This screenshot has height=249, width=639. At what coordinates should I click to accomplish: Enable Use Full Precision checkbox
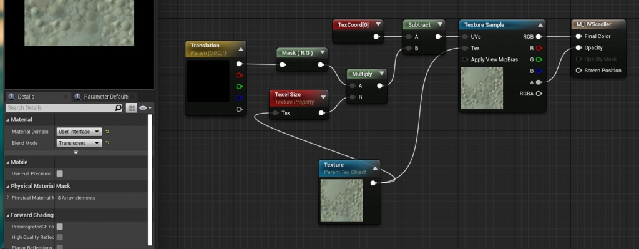pos(60,173)
